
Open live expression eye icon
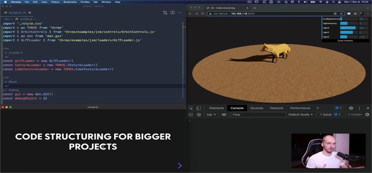224,115
